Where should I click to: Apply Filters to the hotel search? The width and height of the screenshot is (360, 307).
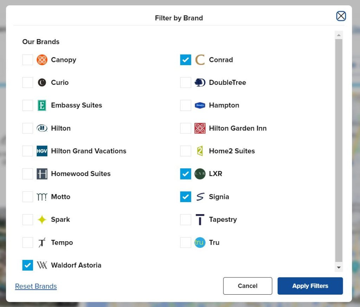310,286
